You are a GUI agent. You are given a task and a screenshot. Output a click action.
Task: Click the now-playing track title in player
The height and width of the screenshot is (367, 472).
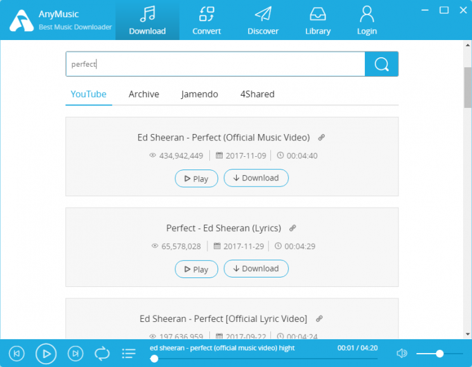tap(222, 348)
